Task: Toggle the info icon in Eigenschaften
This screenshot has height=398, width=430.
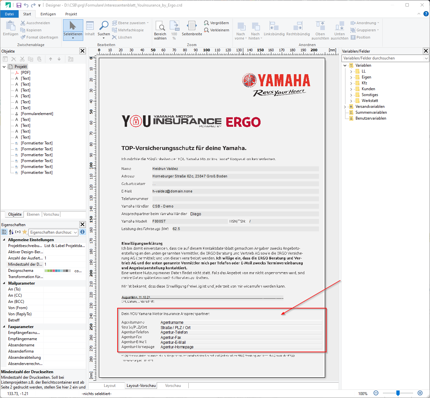Action: [x=83, y=232]
